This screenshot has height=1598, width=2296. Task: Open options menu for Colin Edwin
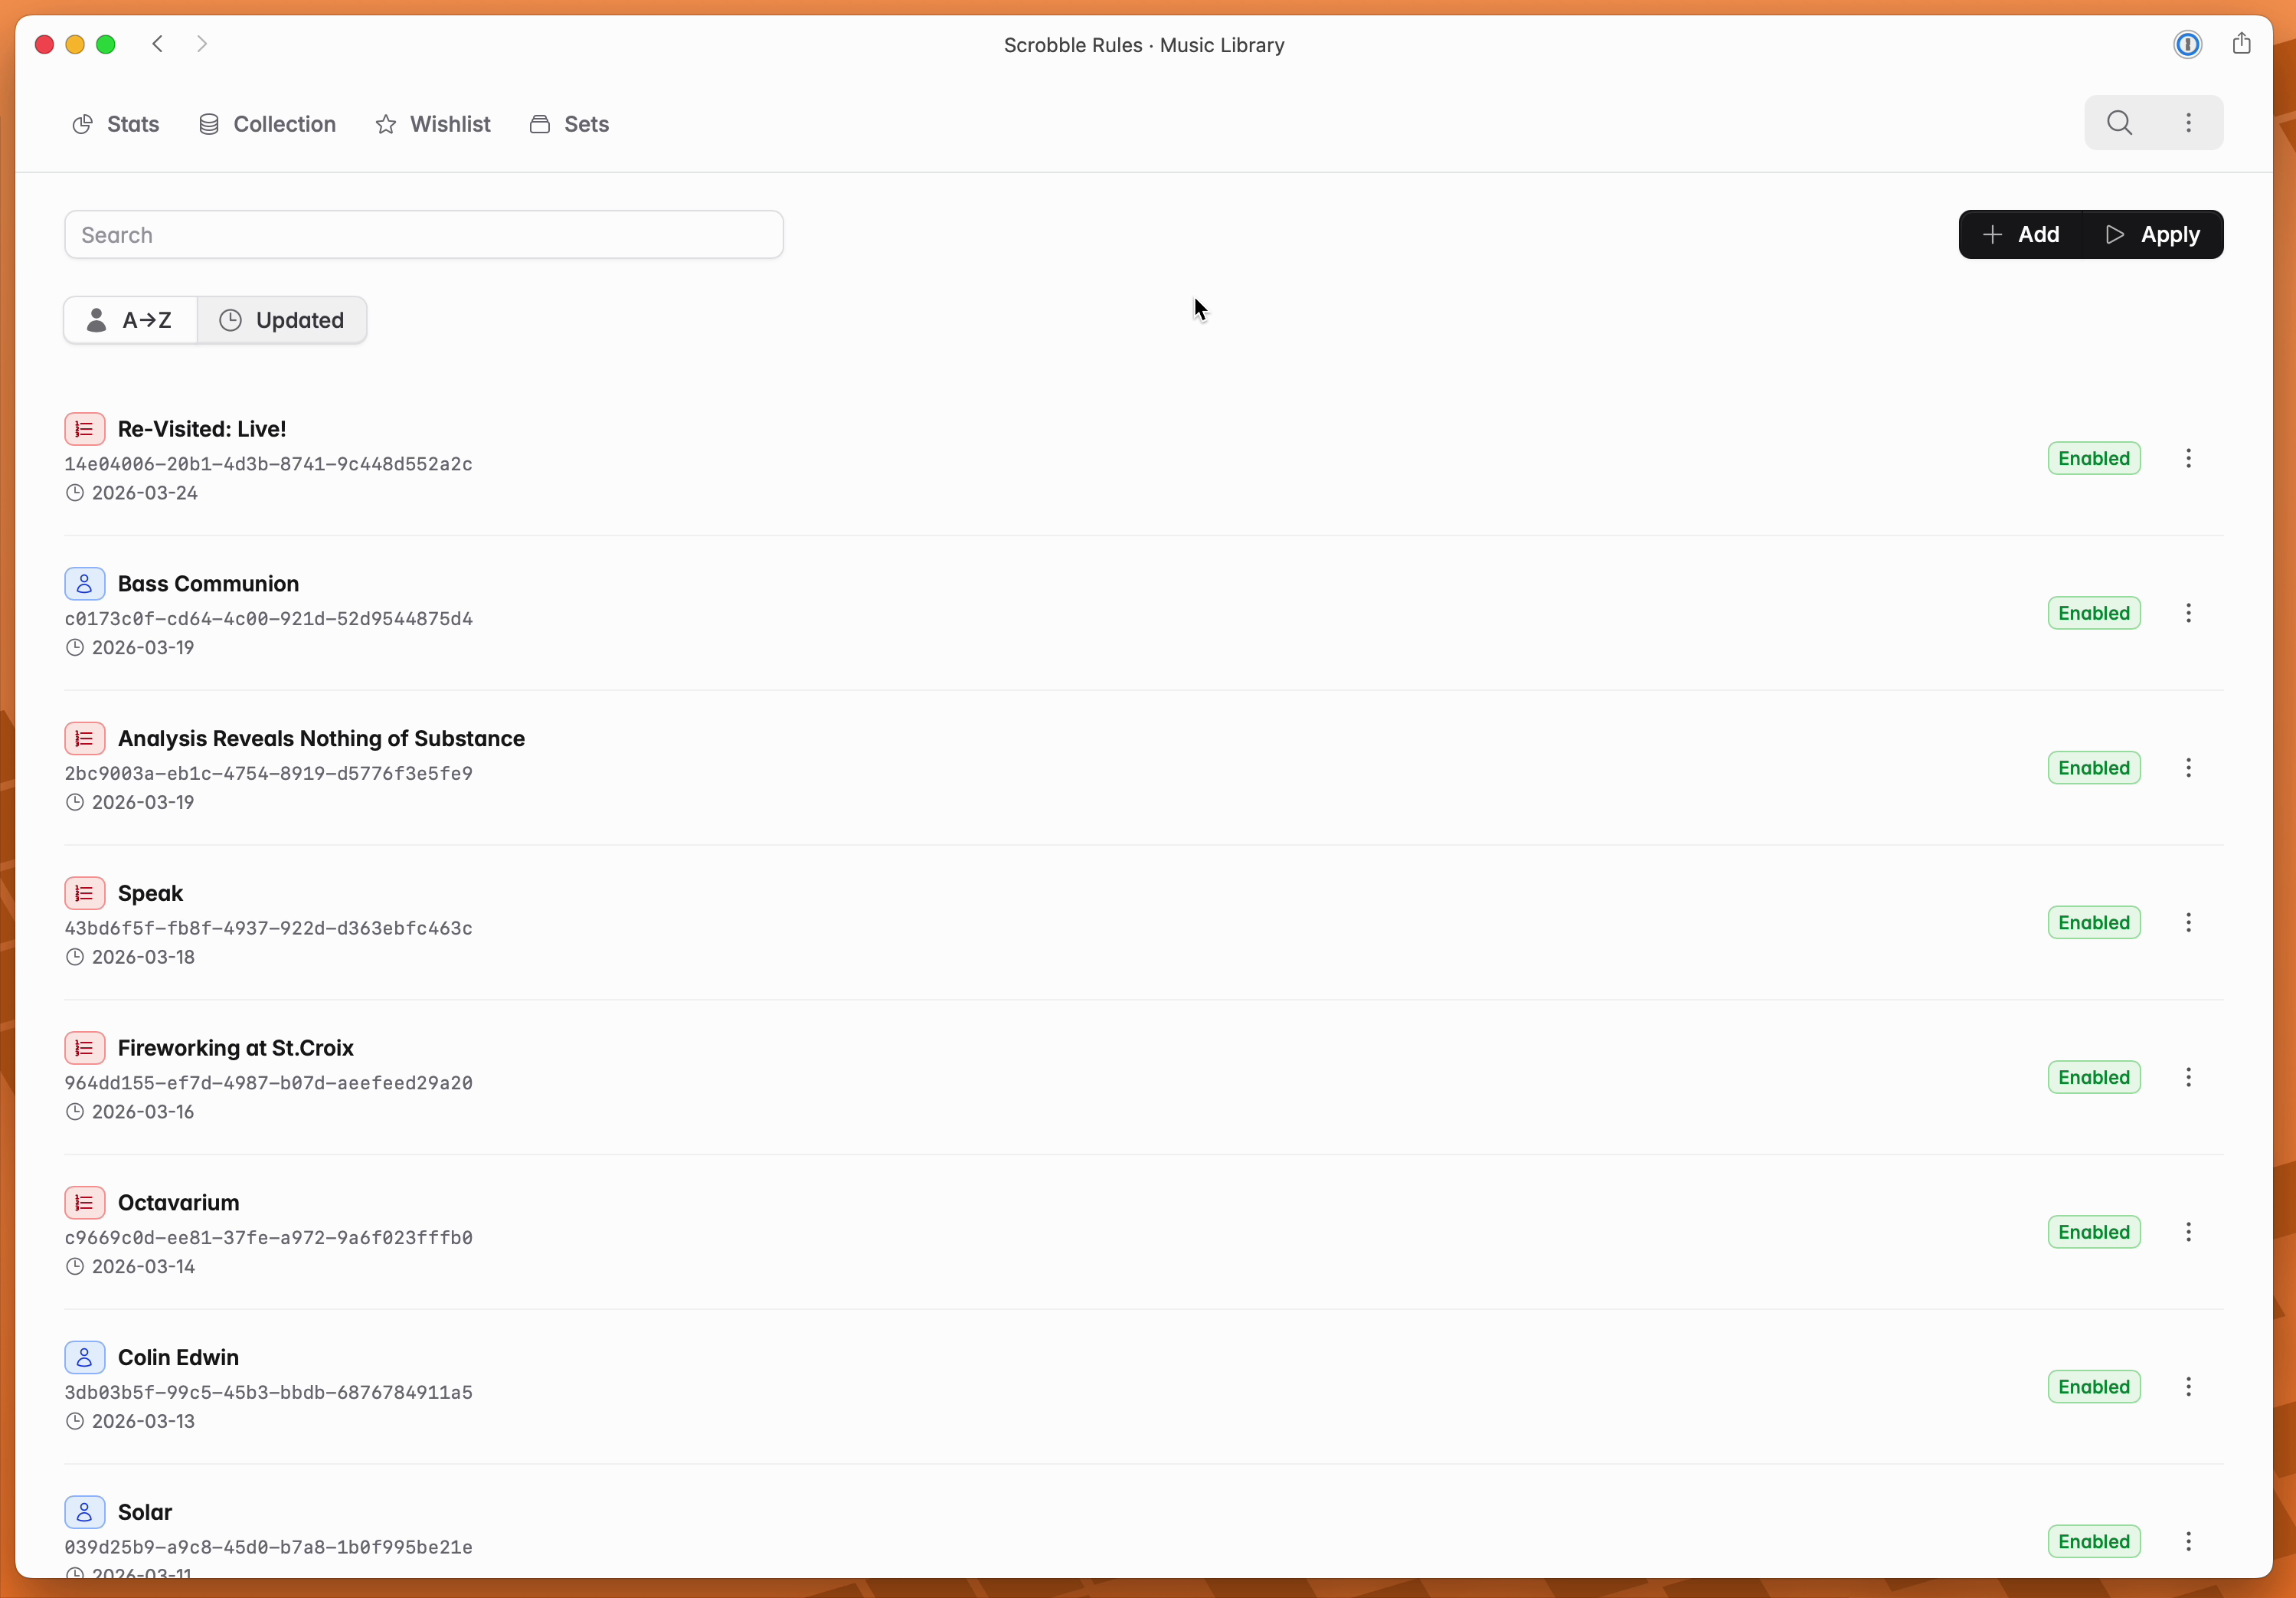[x=2188, y=1387]
